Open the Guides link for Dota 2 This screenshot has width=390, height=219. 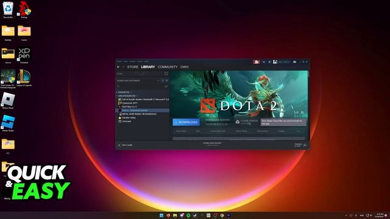pyautogui.click(x=282, y=131)
